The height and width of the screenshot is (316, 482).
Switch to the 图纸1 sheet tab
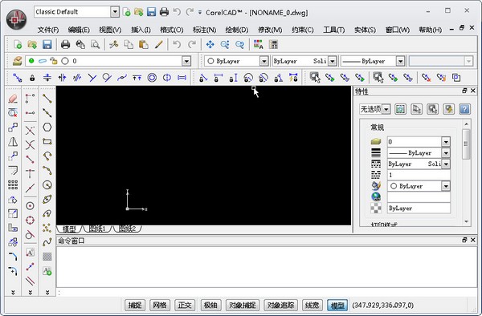point(97,229)
